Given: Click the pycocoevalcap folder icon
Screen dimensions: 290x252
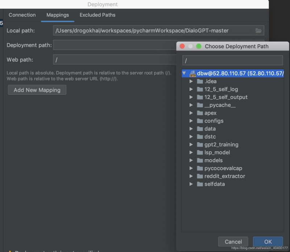Looking at the screenshot, I should pos(200,168).
